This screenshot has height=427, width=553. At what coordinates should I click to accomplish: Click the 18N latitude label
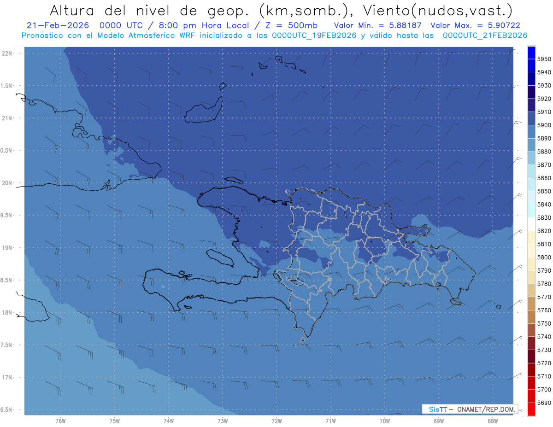(x=8, y=312)
